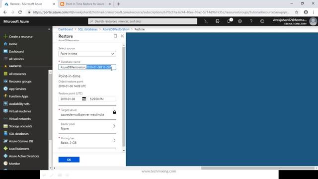Click the Search resources, services, and docs box
Image resolution: width=318 pixels, height=179 pixels.
click(143, 21)
